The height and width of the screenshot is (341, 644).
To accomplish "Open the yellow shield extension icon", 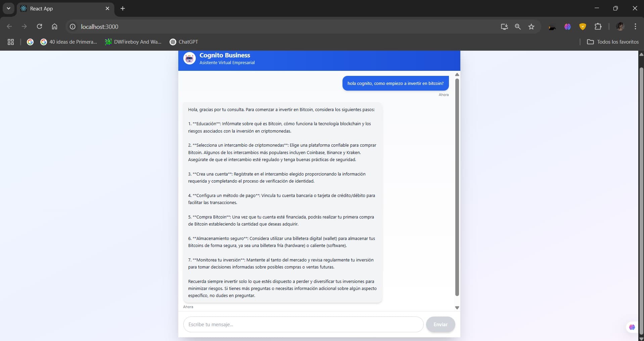I will (583, 27).
